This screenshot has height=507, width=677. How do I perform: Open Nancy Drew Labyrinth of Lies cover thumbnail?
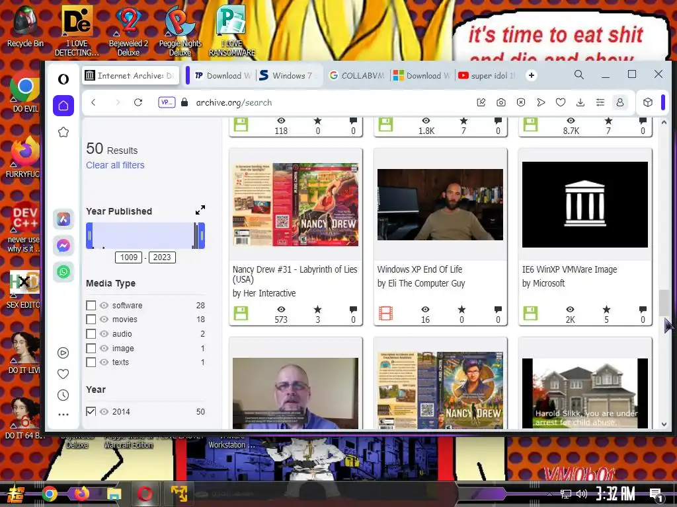(x=296, y=205)
